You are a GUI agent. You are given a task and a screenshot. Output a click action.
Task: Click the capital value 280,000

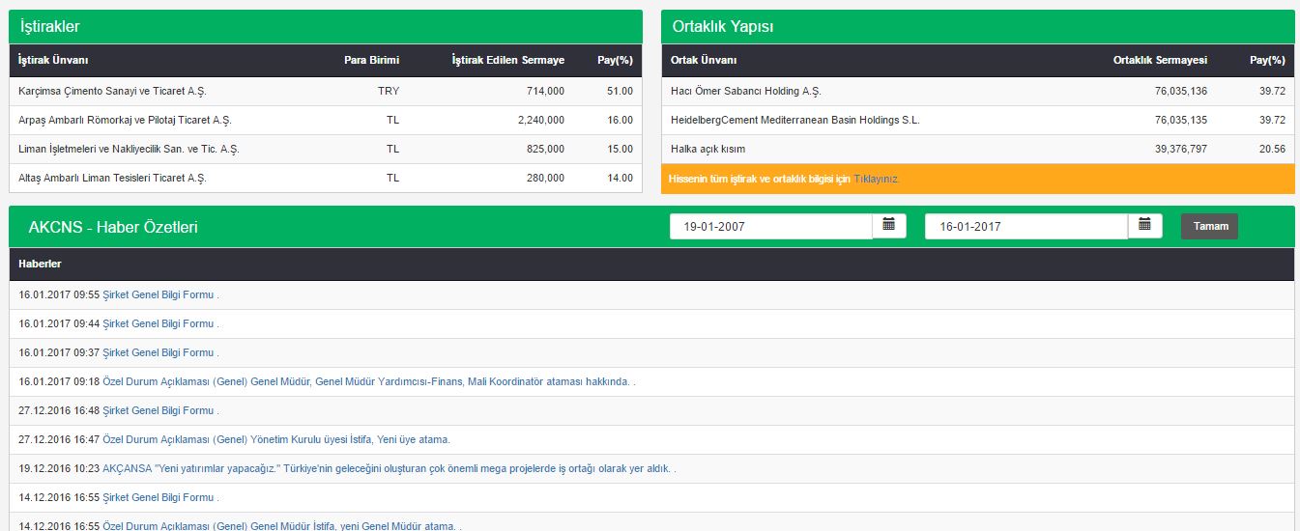pyautogui.click(x=545, y=178)
